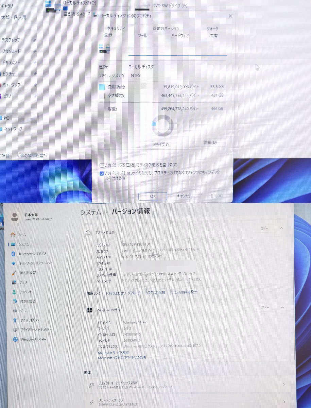This screenshot has width=311, height=408.
Task: Switch to the 以前のバージョン tab
Action: [166, 29]
